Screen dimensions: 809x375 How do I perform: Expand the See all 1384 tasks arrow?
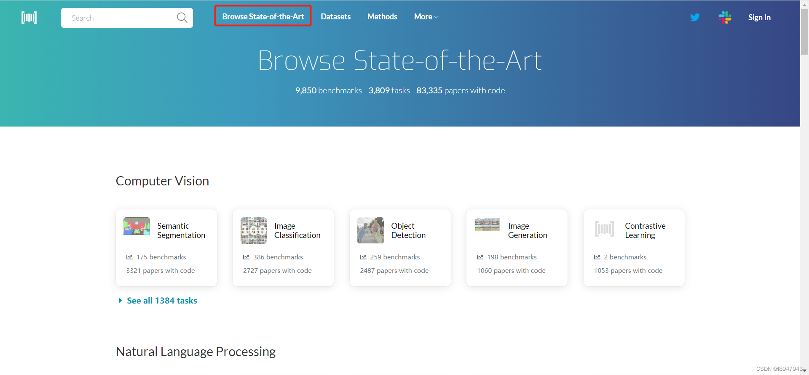pos(121,301)
